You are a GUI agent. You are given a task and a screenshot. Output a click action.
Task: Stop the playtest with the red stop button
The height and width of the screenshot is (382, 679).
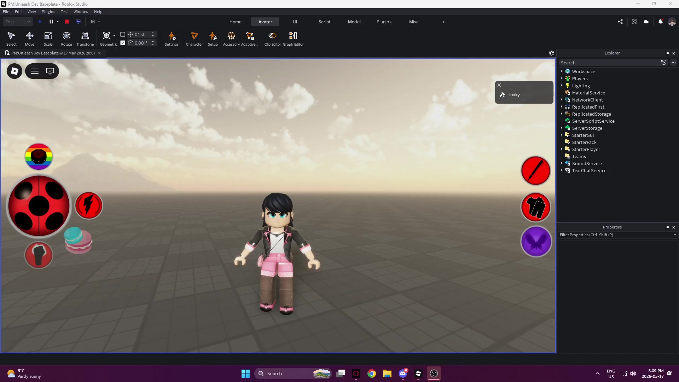click(x=67, y=22)
